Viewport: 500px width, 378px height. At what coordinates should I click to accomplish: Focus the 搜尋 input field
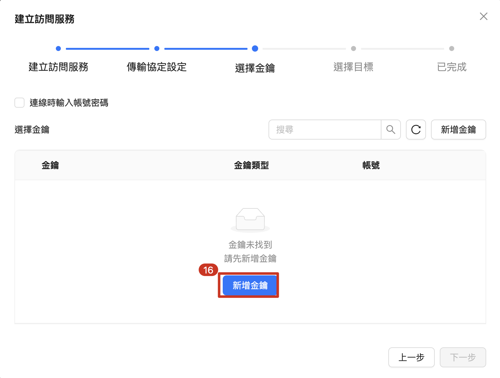(325, 130)
